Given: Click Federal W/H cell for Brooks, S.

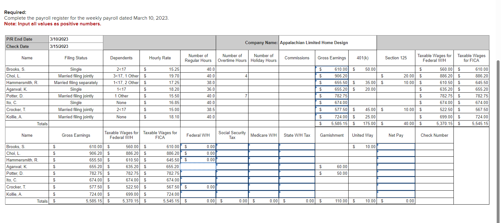Looking at the screenshot, I should click(x=198, y=147).
